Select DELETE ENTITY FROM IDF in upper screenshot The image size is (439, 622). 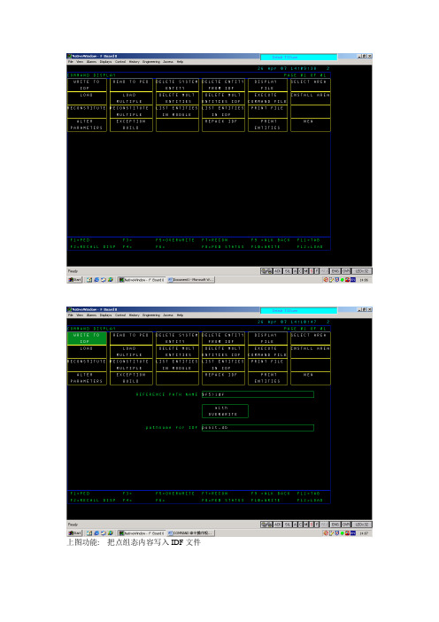point(223,85)
